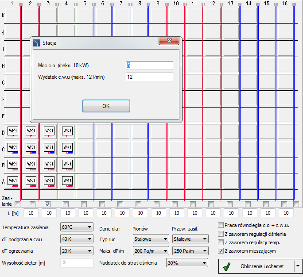
Task: Enable Z zaworem regulacji ciśnienia
Action: coord(221,234)
